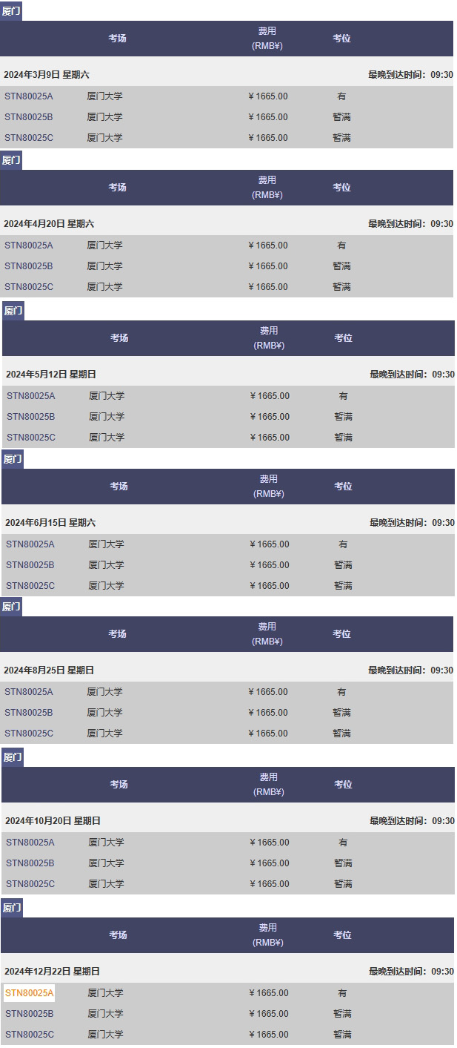Click the 2024年3月9日 星期六 date row
The height and width of the screenshot is (1048, 457).
[227, 75]
